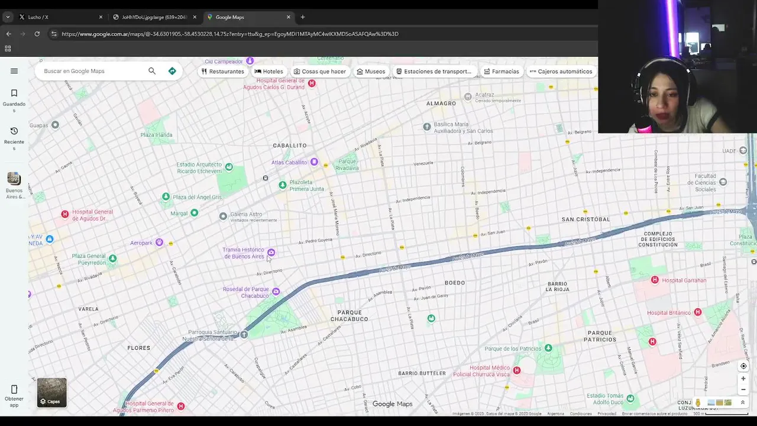
Task: Click the Galería Astro pin
Action: coord(223,217)
